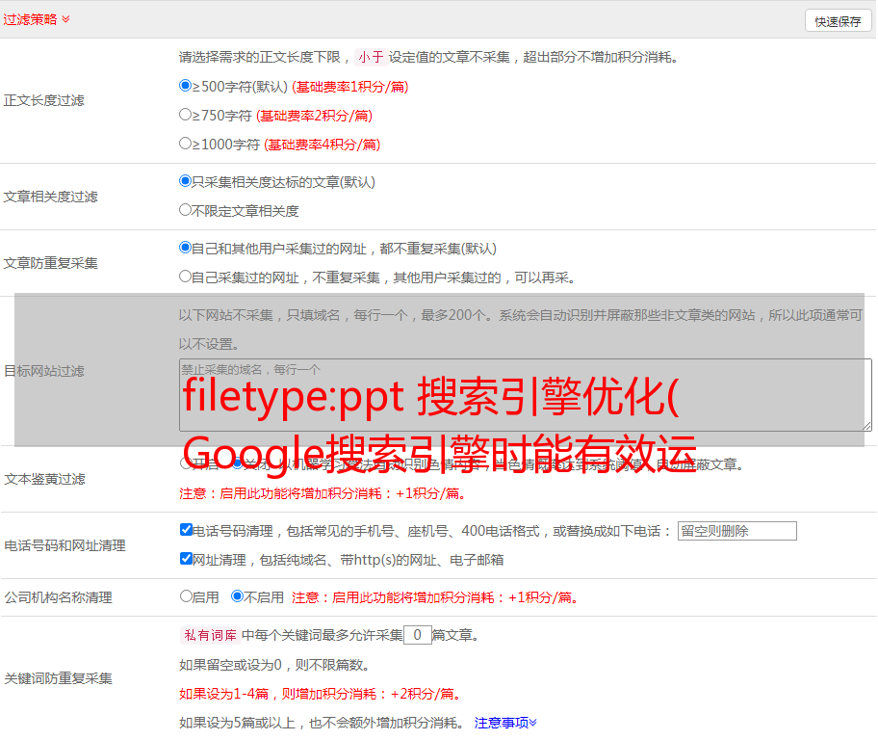Click the red text (基础费率2积分/篇)

[x=314, y=116]
